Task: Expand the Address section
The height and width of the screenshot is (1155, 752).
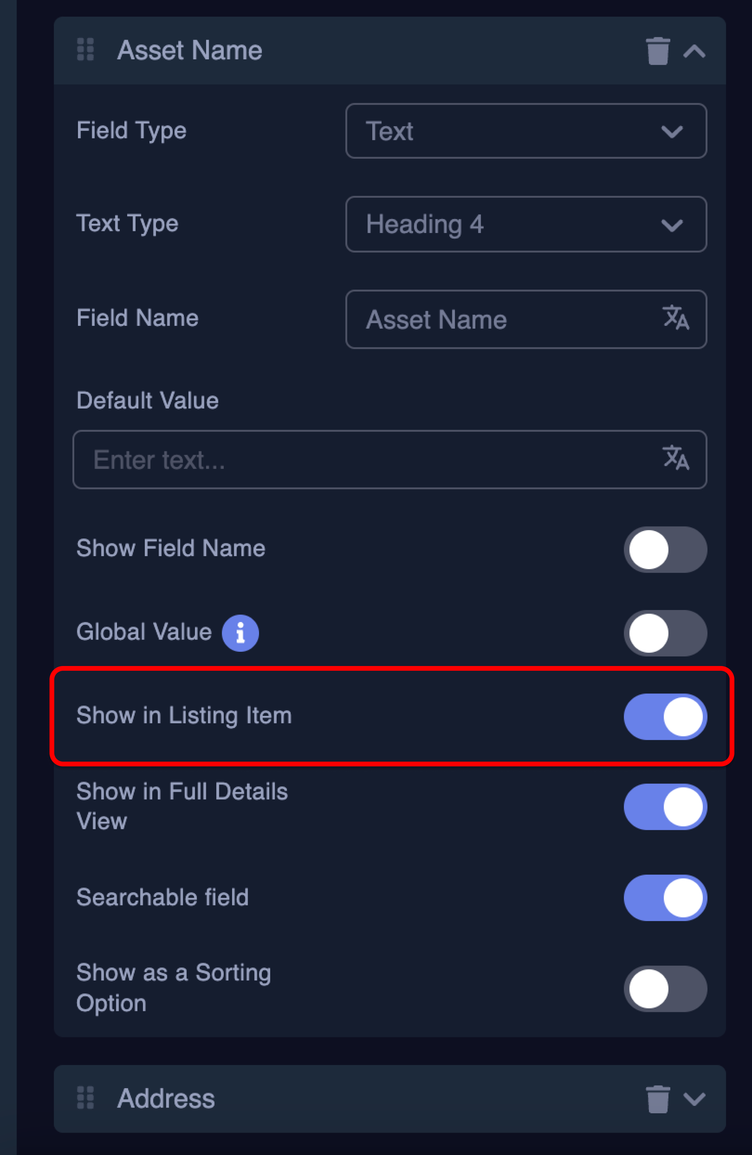Action: (x=695, y=1099)
